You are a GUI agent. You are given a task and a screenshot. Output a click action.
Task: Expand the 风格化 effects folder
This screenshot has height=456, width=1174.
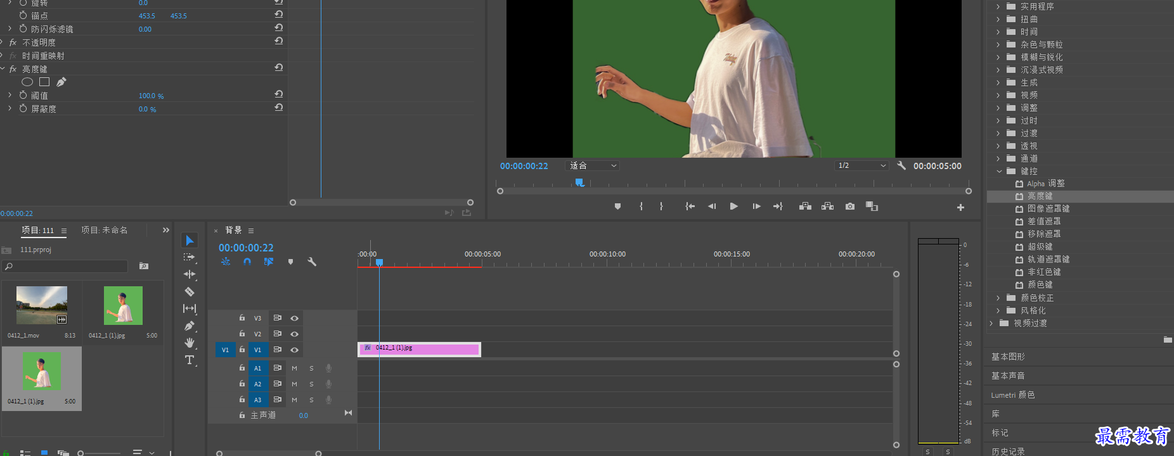[998, 310]
